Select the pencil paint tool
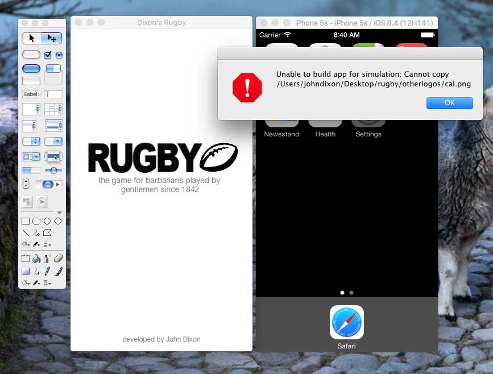The height and width of the screenshot is (374, 493). point(47,271)
